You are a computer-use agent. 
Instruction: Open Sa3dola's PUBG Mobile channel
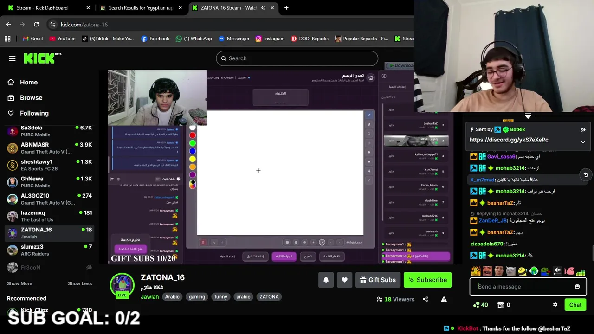(50, 131)
